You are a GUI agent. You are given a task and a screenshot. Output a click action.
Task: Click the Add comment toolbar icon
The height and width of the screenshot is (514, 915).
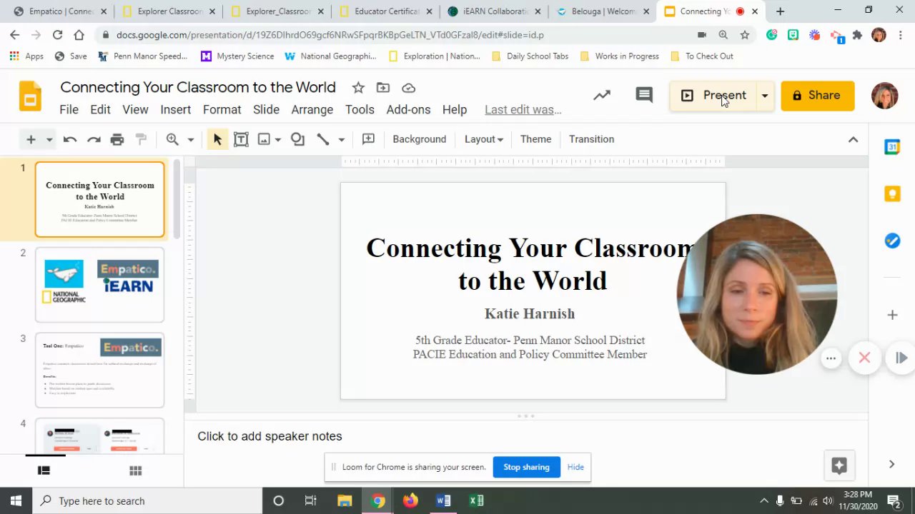(x=368, y=139)
